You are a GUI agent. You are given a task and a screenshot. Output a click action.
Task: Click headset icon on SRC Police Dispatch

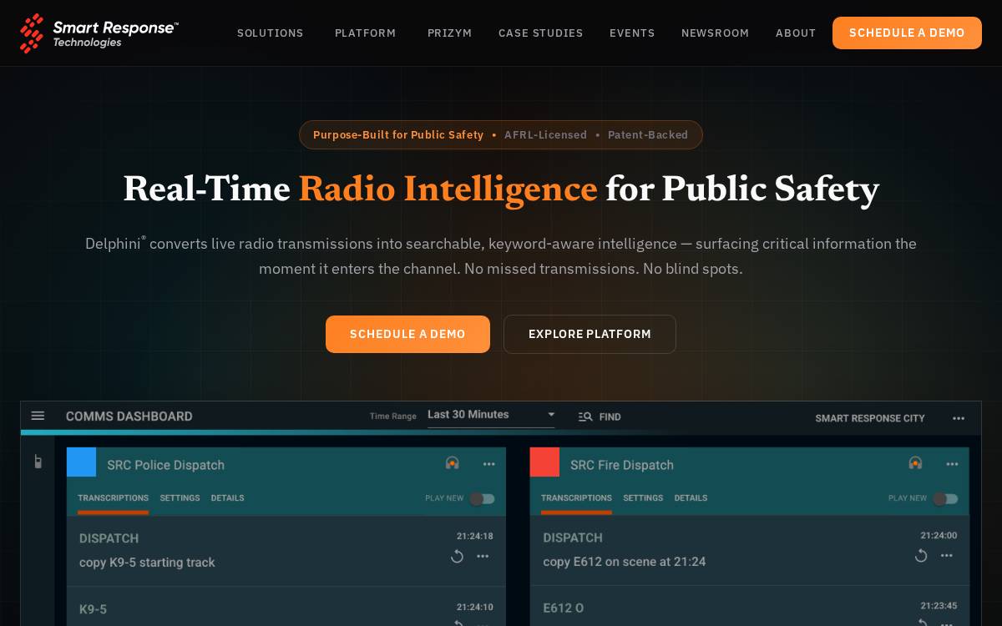click(452, 463)
